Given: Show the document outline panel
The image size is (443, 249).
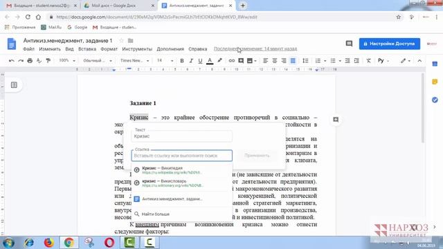Looking at the screenshot, I should (x=14, y=85).
